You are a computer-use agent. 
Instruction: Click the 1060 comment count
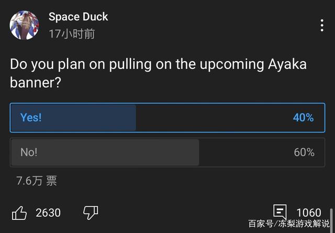309,213
